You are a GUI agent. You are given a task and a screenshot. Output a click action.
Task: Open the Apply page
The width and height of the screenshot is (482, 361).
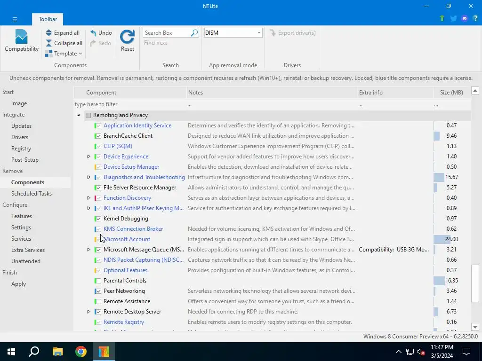coord(18,284)
